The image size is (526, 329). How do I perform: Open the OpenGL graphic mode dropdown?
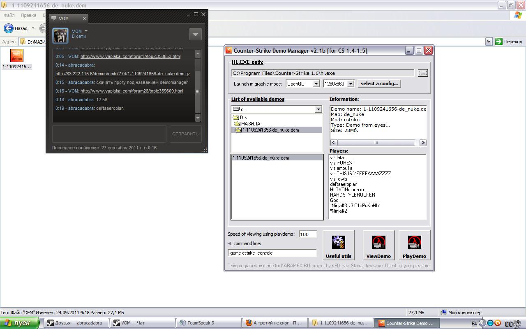tap(316, 83)
